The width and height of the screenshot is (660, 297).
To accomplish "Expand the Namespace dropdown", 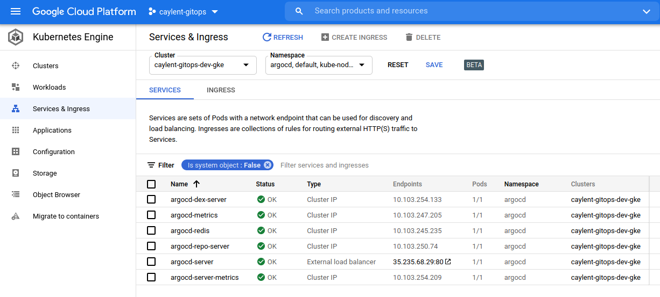I will (x=319, y=65).
